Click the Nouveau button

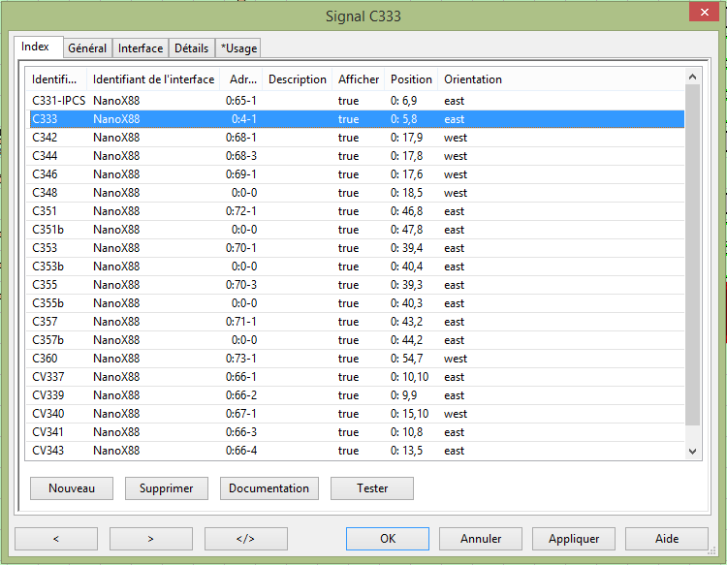click(71, 488)
